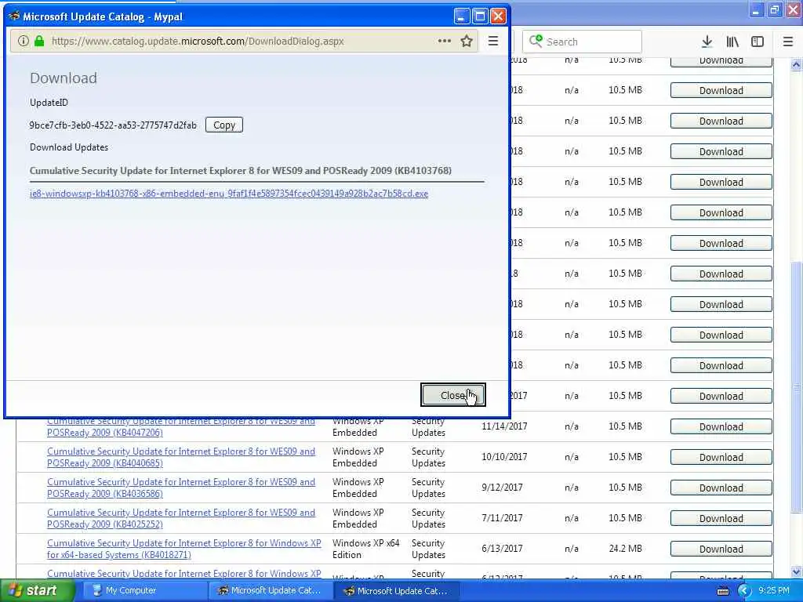Screen dimensions: 803x602
Task: Switch to first Microsoft Update Catalog taskbar item
Action: [271, 591]
